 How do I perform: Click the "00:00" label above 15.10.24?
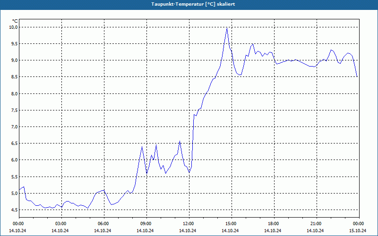(359, 224)
